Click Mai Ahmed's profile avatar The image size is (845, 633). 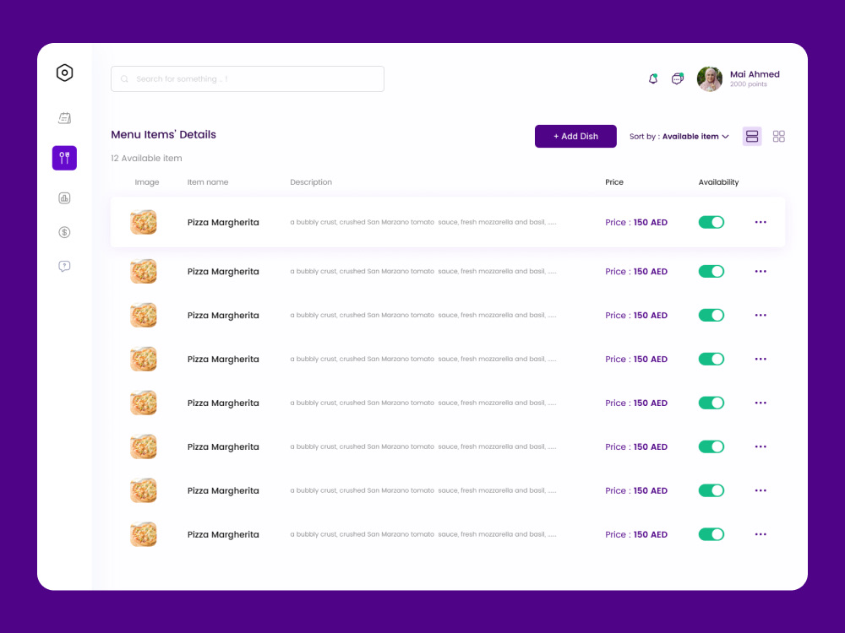pyautogui.click(x=709, y=79)
